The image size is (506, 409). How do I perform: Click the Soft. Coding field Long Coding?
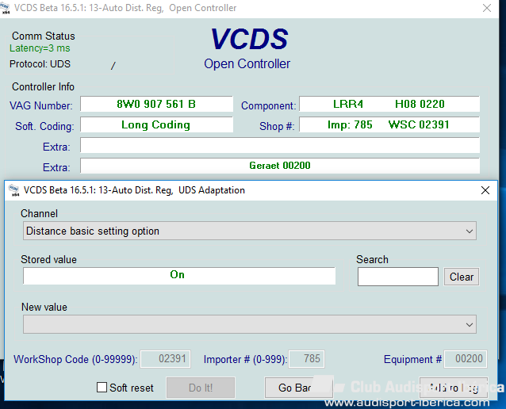tap(156, 124)
